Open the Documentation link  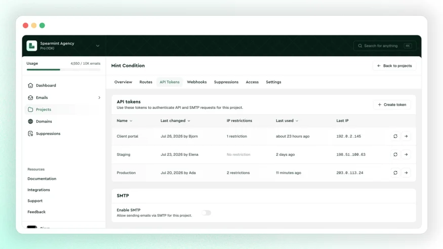point(42,179)
